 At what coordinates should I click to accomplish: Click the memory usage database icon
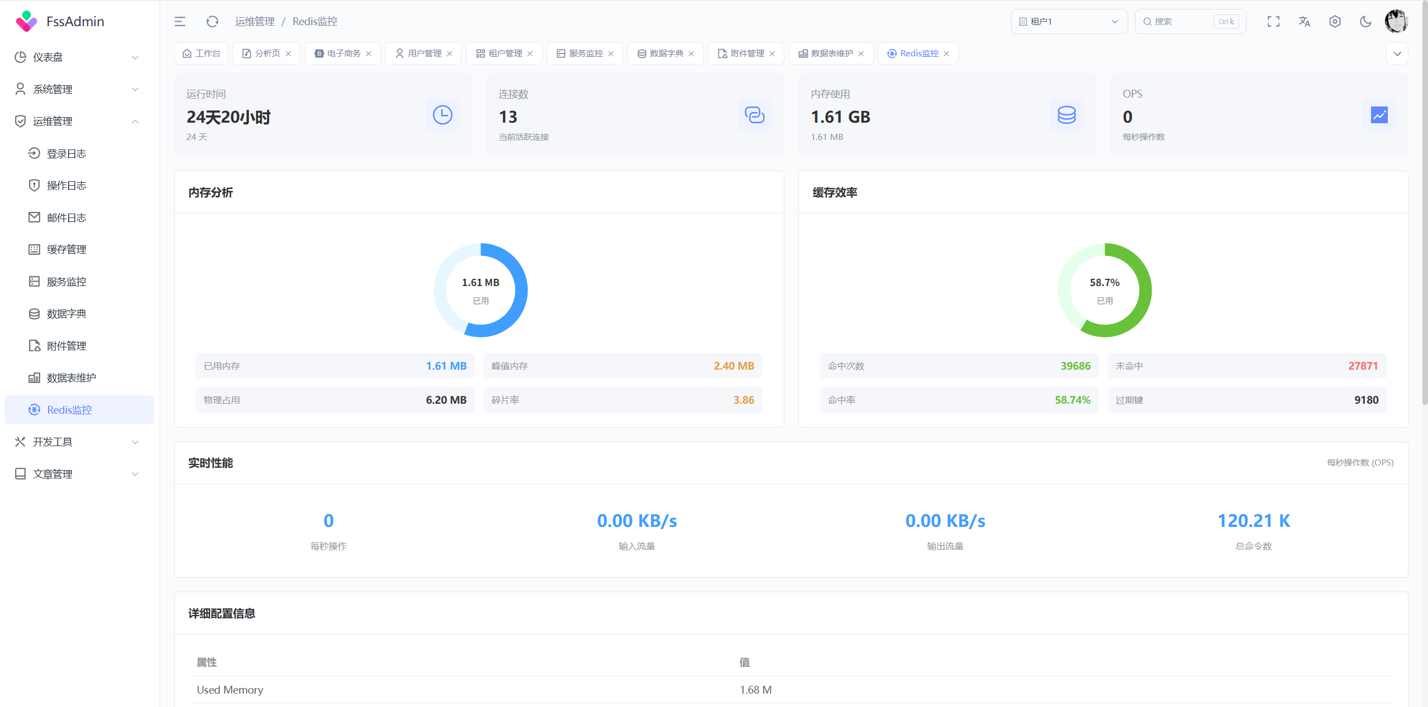(1066, 115)
